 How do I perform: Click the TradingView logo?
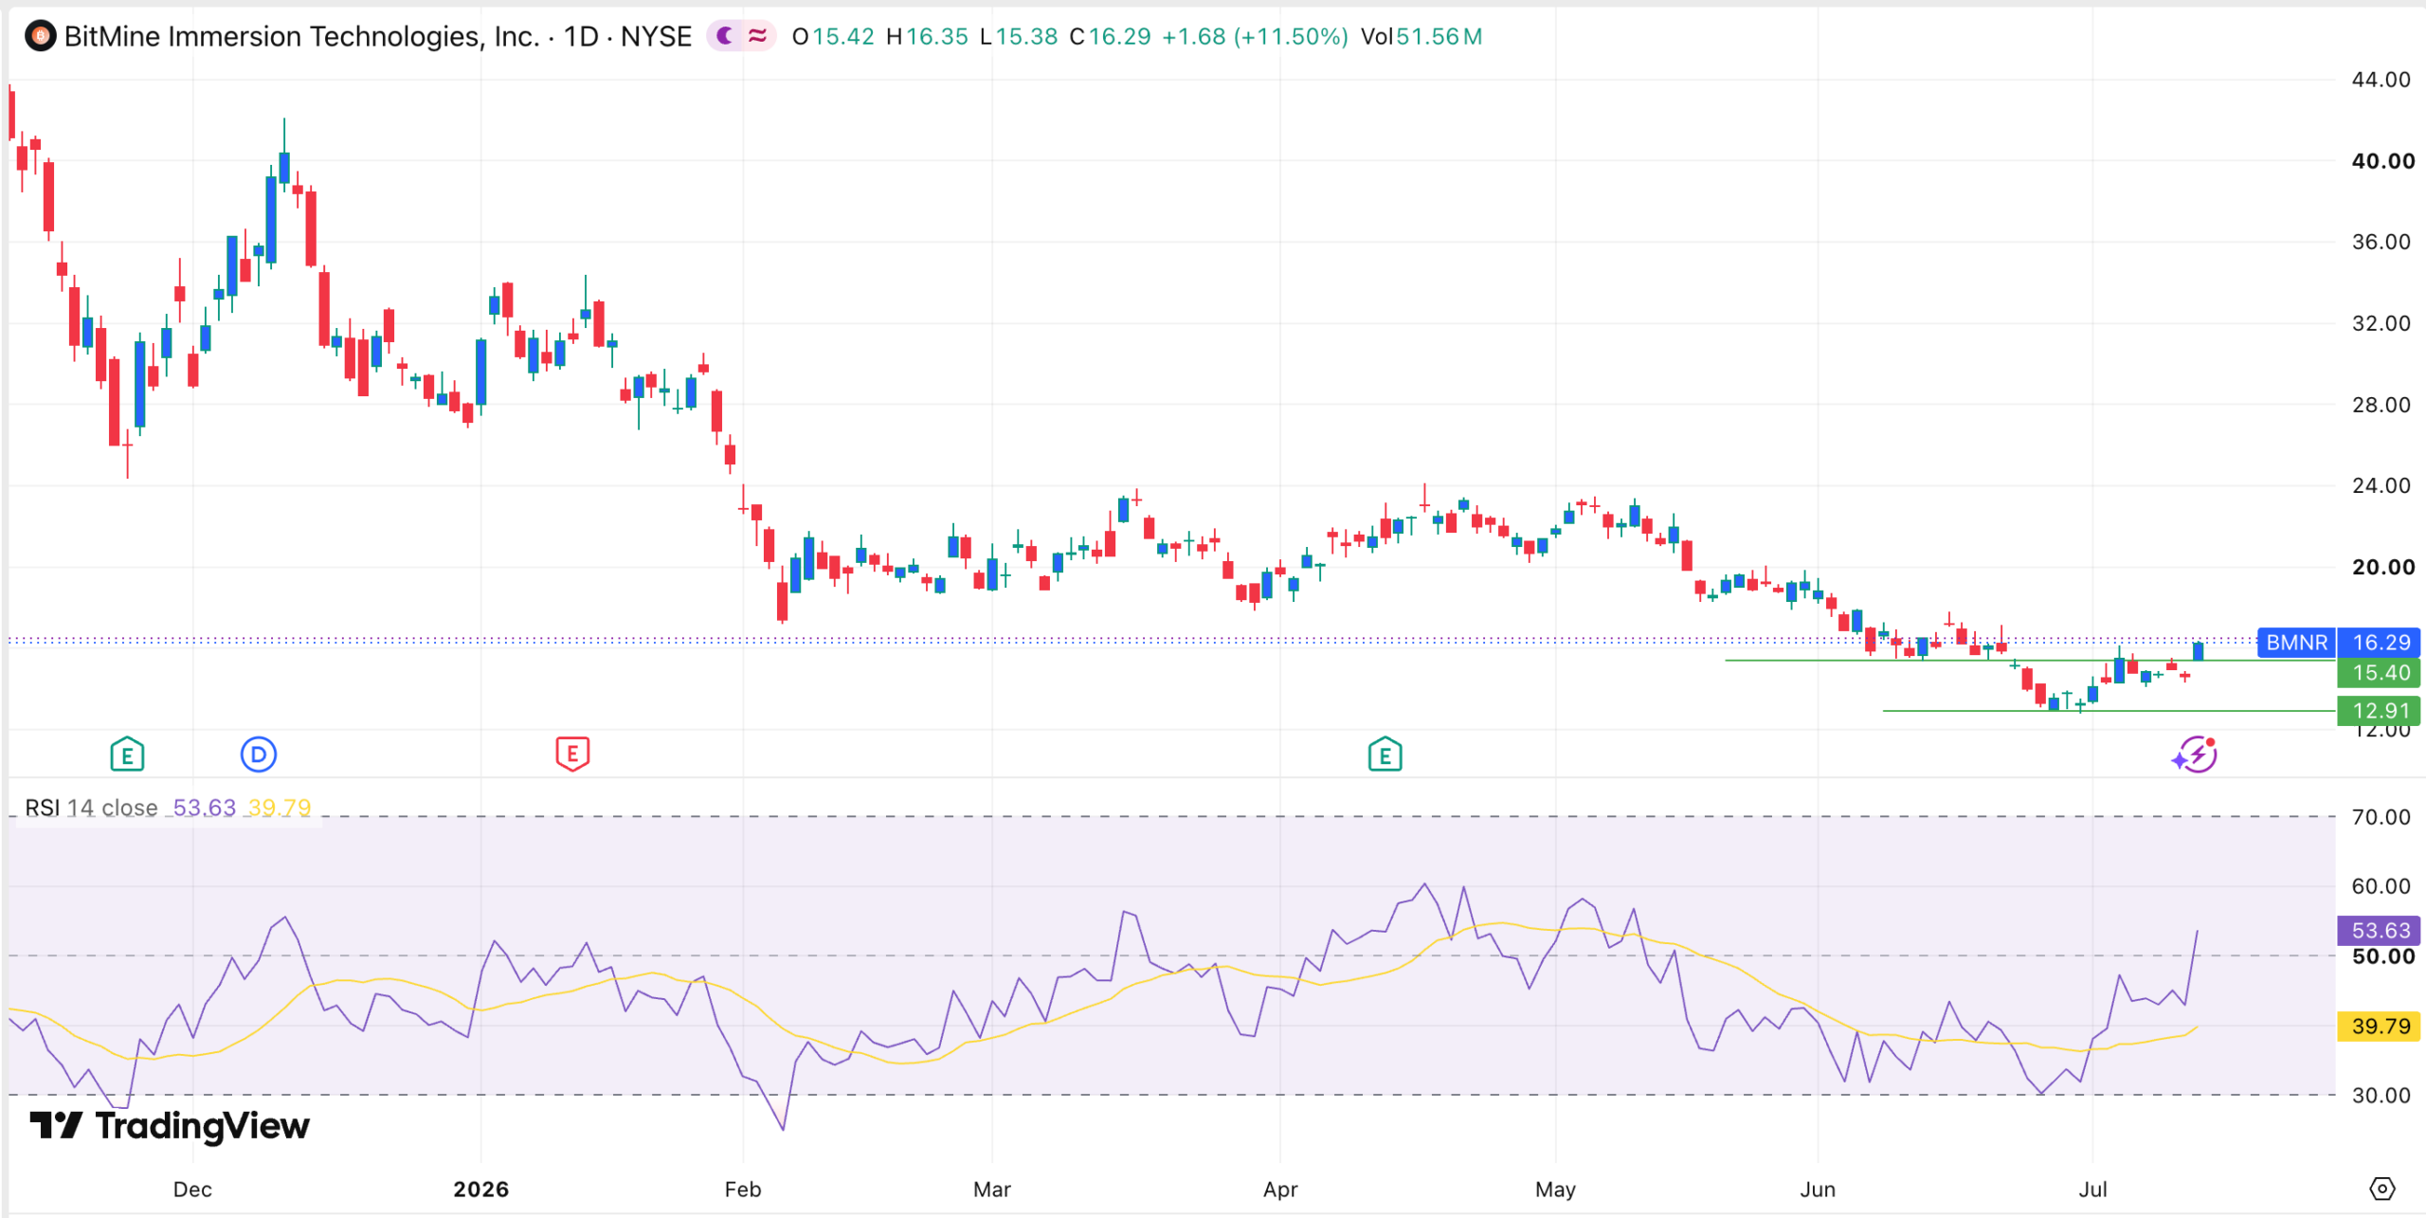170,1125
